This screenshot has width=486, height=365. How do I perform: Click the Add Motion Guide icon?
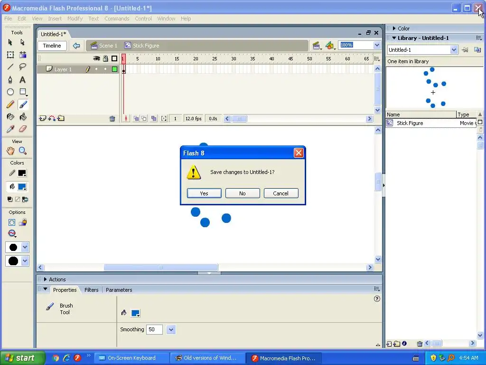pyautogui.click(x=52, y=118)
